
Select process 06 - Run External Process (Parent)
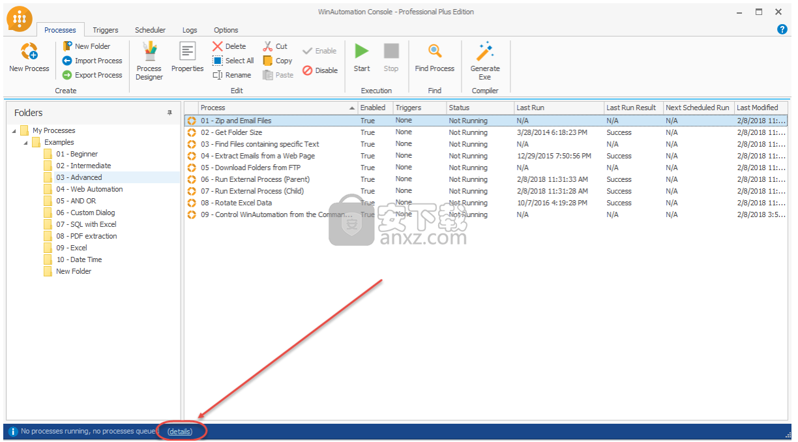486,179
